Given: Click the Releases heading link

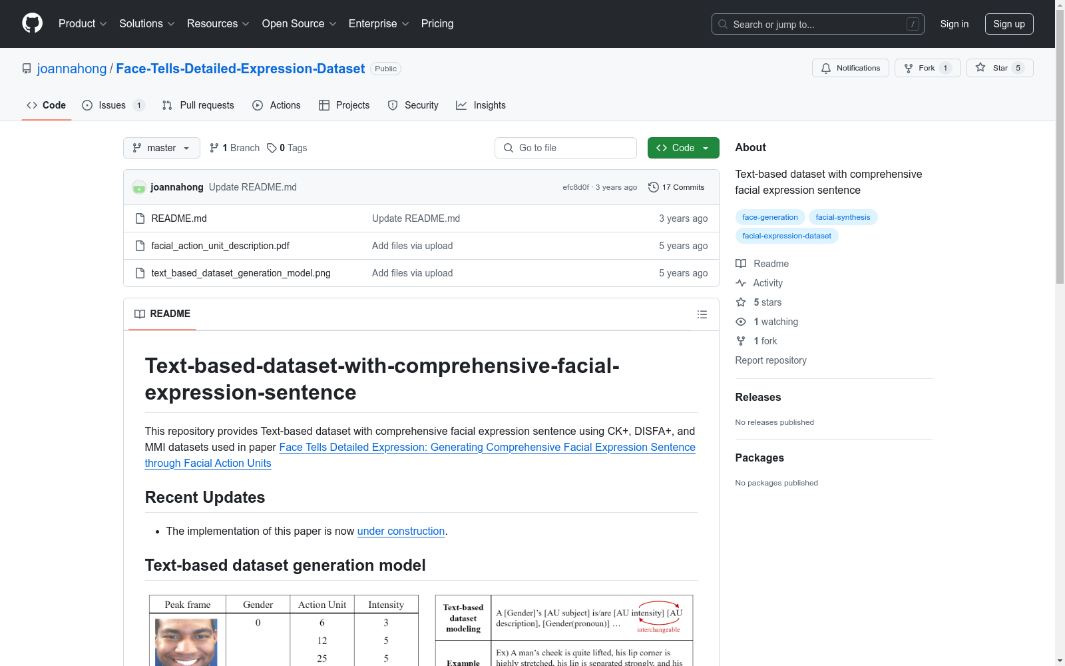Looking at the screenshot, I should coord(758,397).
